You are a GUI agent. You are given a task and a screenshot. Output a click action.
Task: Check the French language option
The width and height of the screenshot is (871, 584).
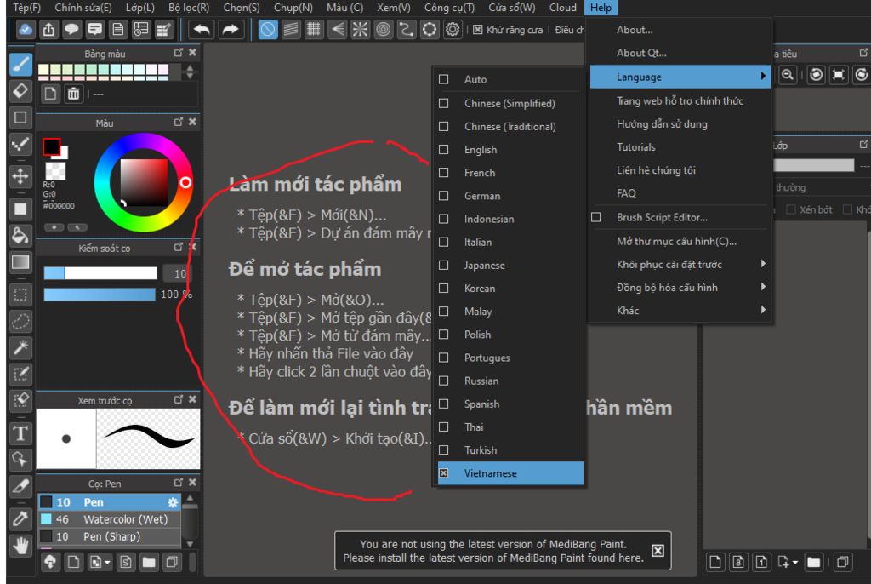pyautogui.click(x=443, y=173)
